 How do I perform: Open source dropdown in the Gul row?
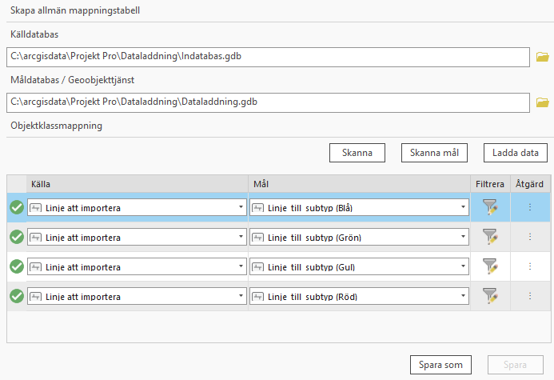[x=241, y=266]
